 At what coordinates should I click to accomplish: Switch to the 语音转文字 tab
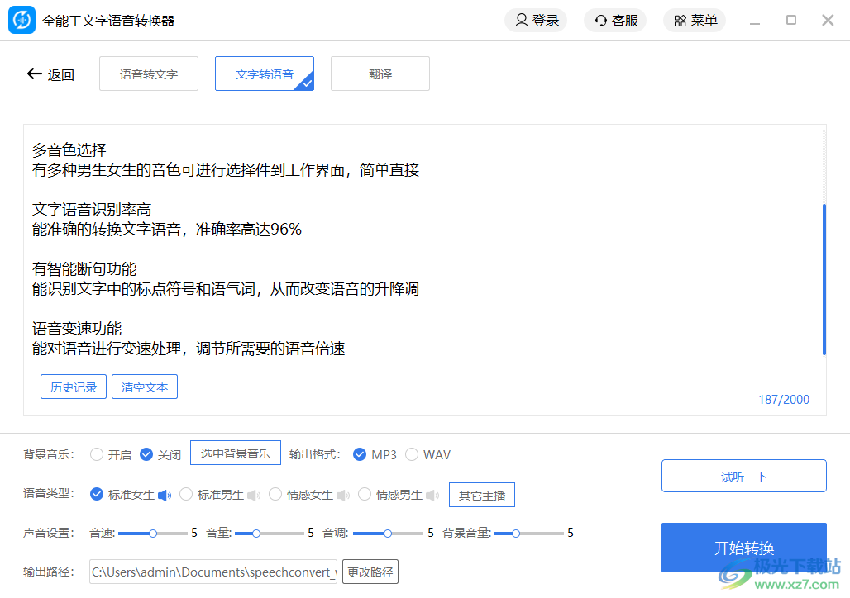149,74
